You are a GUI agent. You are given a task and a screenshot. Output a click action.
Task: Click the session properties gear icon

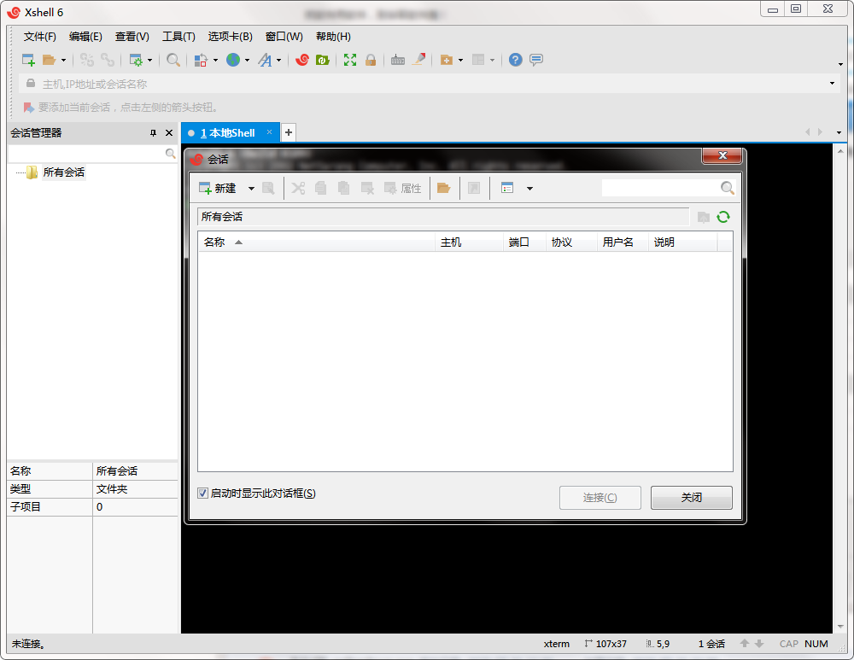point(136,60)
